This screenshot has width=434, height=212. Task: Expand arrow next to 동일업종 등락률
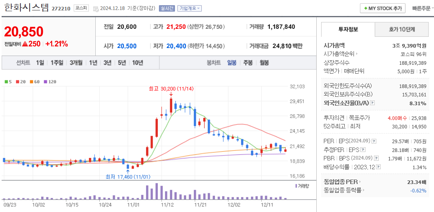[x=364, y=190]
